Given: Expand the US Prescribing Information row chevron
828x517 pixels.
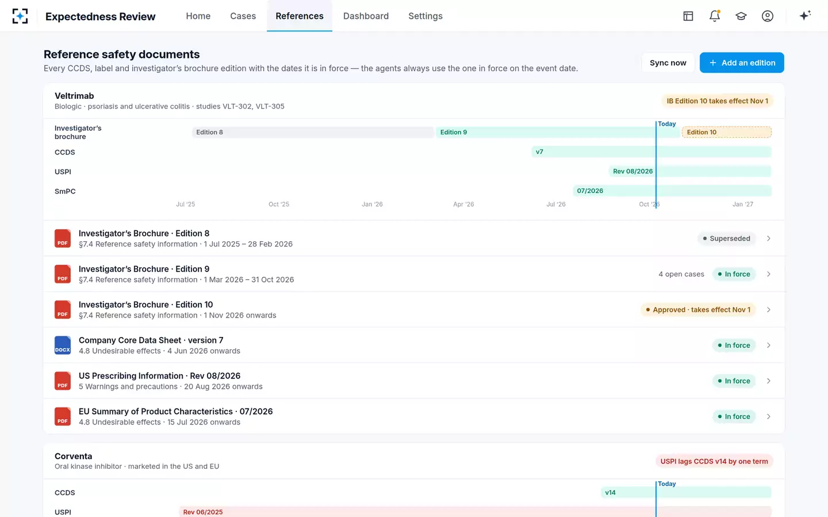Looking at the screenshot, I should (x=769, y=381).
